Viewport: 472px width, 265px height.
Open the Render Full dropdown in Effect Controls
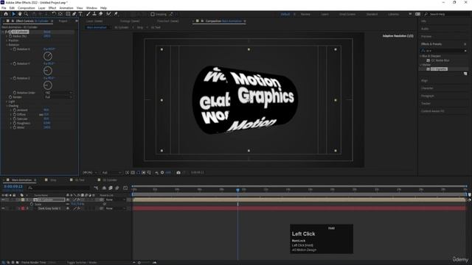[x=58, y=97]
